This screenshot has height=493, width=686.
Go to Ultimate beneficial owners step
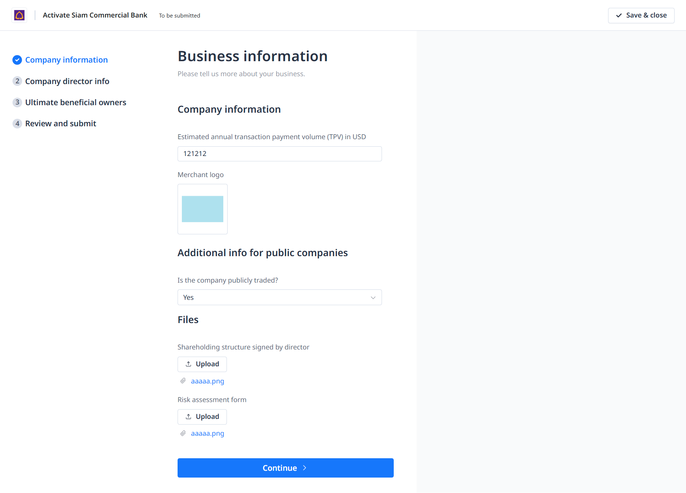(76, 102)
